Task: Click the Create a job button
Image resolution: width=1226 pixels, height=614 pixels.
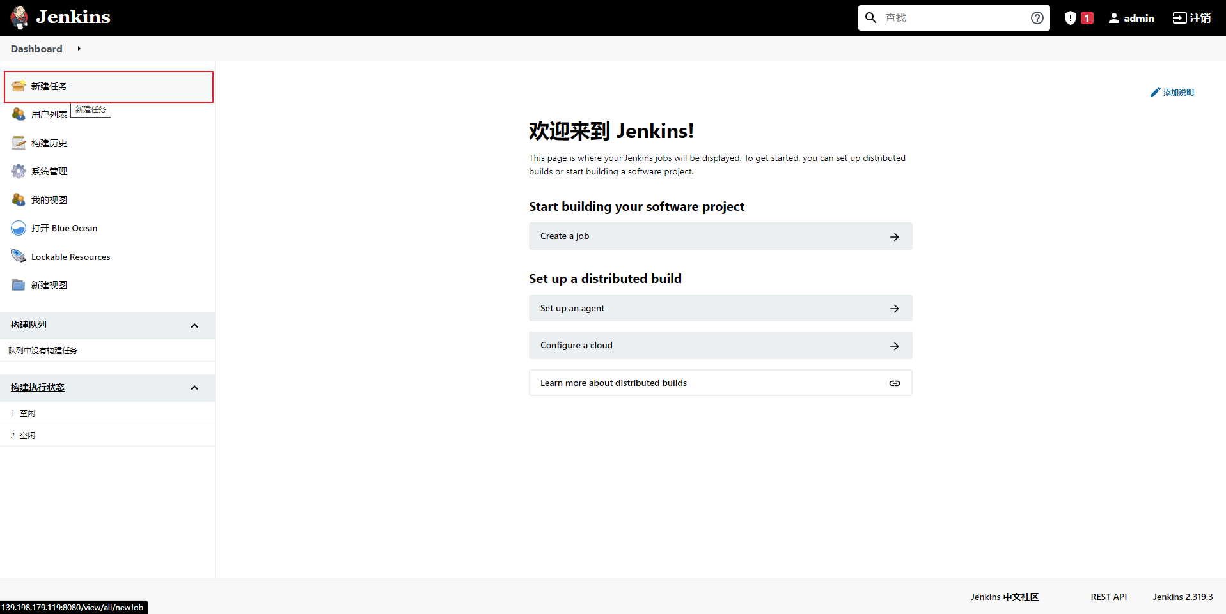Action: (720, 236)
